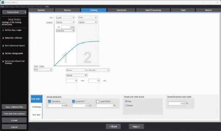Click the Back button
221x131 pixels.
[113, 126]
